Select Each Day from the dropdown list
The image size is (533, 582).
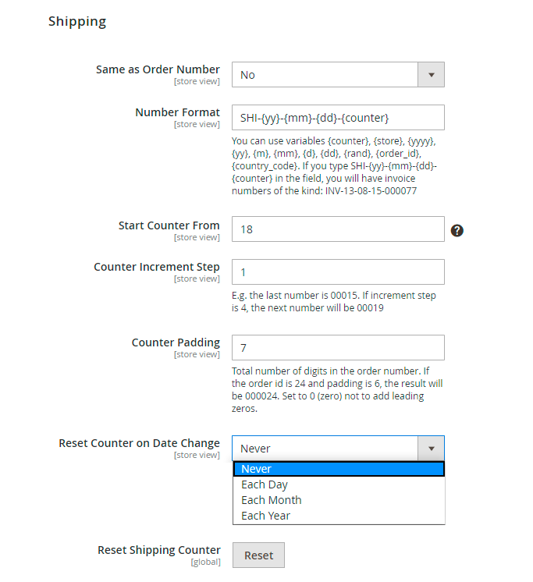pos(265,484)
